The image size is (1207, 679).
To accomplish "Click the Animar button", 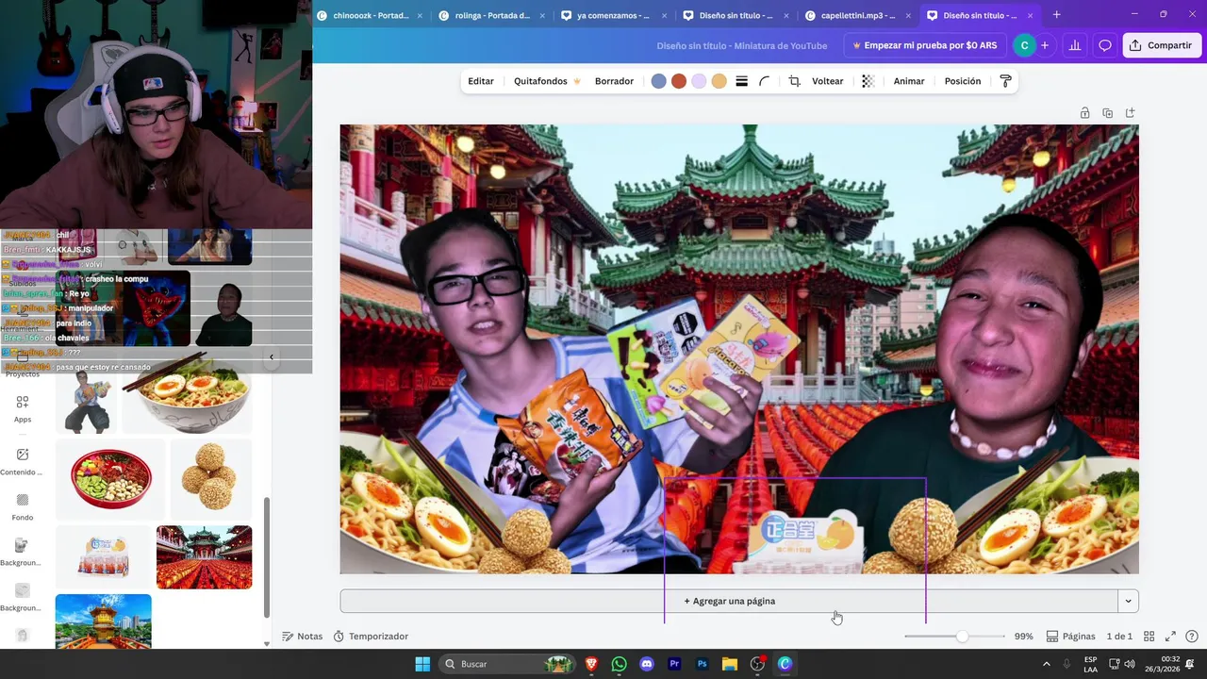I will [909, 81].
